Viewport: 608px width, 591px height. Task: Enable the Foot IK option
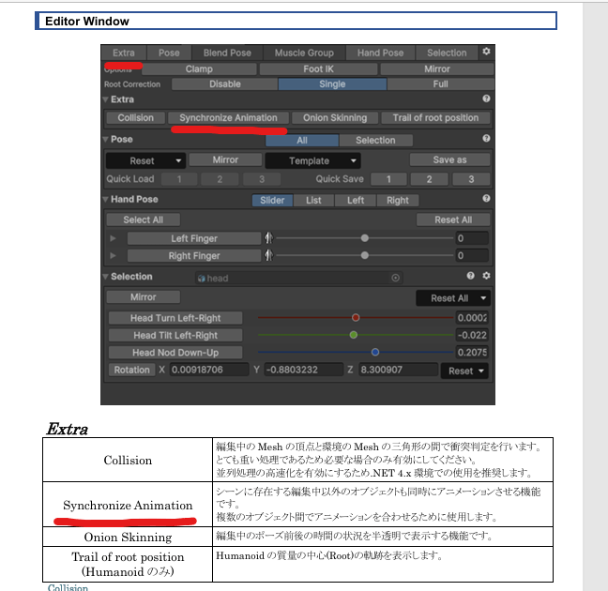[x=318, y=69]
